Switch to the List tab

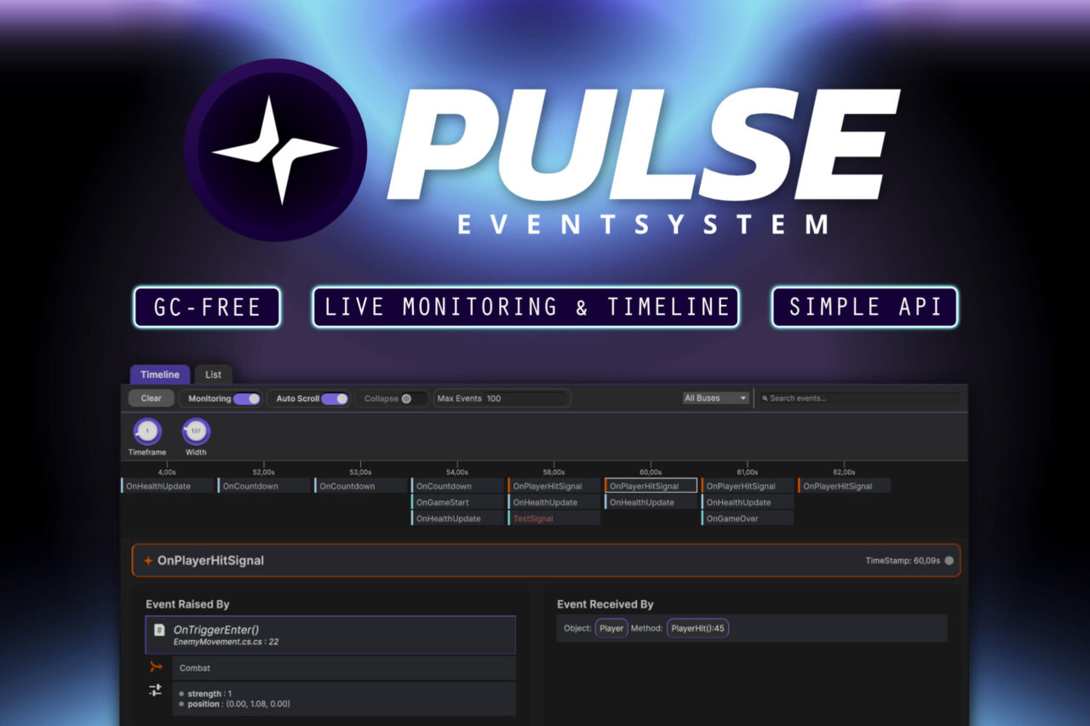coord(213,374)
